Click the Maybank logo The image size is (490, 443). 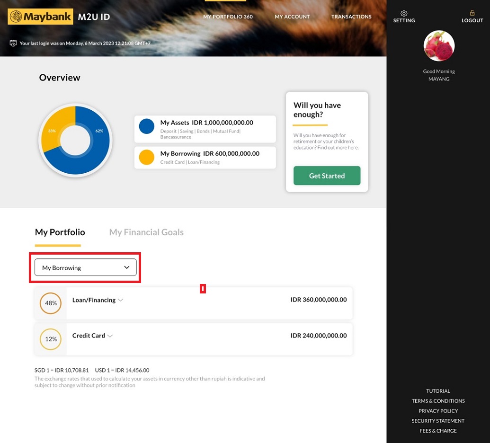click(x=41, y=17)
